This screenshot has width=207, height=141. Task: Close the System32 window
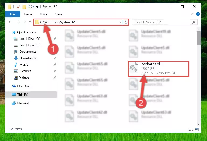click(194, 7)
